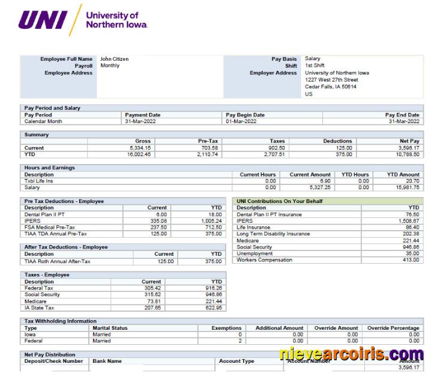The image size is (440, 382).
Task: Click the nievearcoiris.com watermark link
Action: (351, 354)
